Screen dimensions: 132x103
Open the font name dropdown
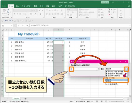(32, 11)
